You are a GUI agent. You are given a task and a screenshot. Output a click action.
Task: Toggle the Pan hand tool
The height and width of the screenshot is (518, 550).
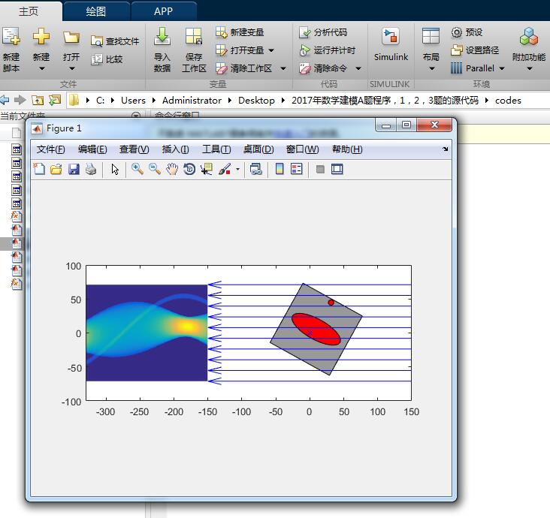tap(172, 169)
